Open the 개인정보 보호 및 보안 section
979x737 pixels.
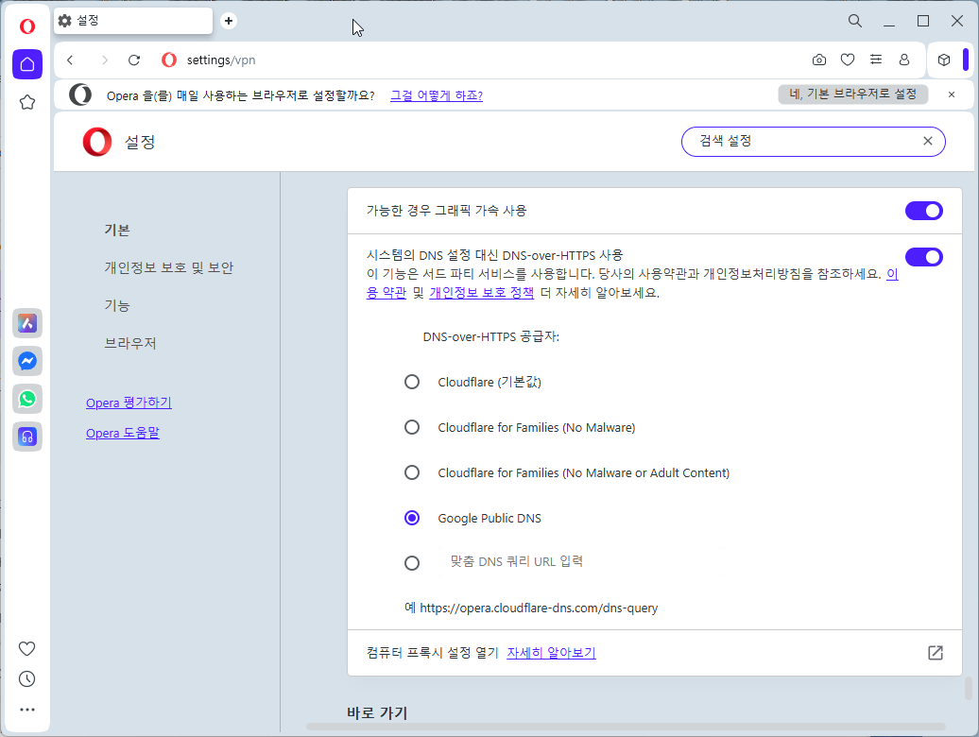point(171,267)
